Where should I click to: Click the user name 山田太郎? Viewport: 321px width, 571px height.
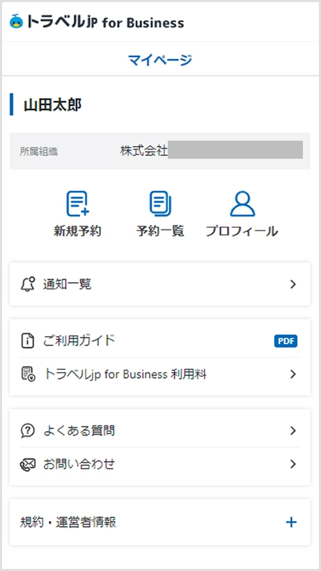pyautogui.click(x=53, y=104)
